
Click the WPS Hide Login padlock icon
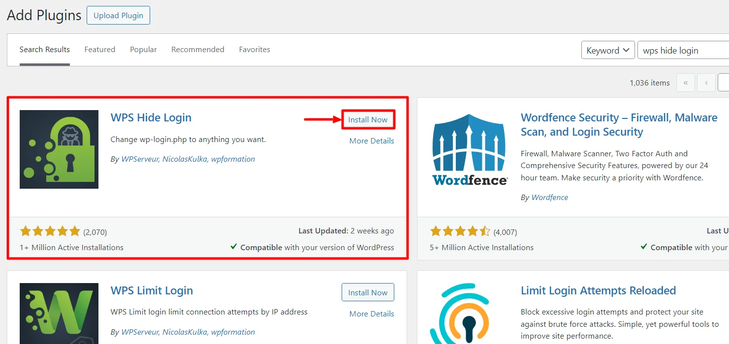point(59,149)
